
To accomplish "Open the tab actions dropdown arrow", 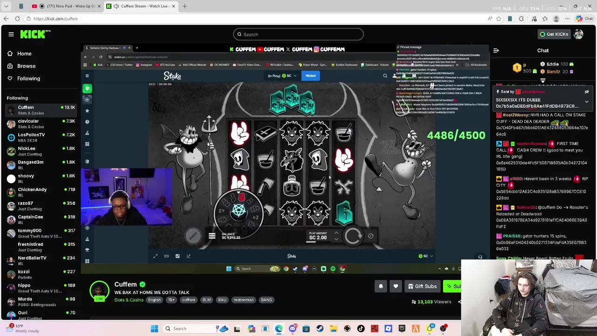I will tap(6, 6).
